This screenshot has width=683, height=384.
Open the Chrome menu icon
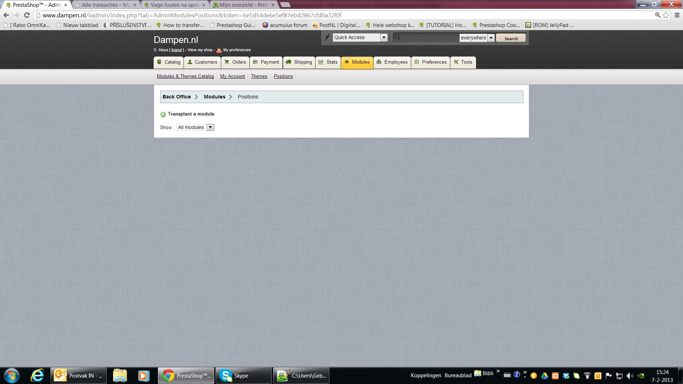(x=677, y=15)
